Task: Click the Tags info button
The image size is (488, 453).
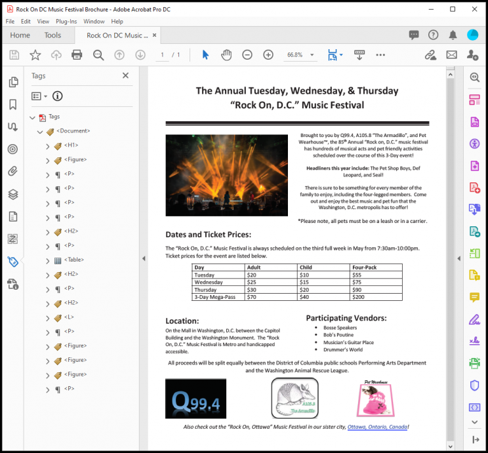Action: [x=57, y=96]
